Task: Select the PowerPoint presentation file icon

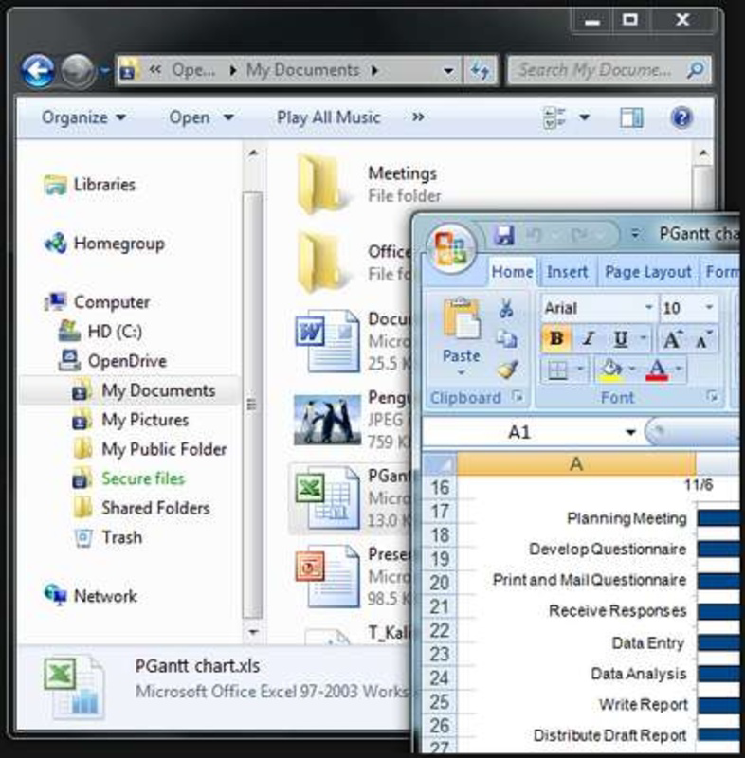Action: pyautogui.click(x=327, y=576)
